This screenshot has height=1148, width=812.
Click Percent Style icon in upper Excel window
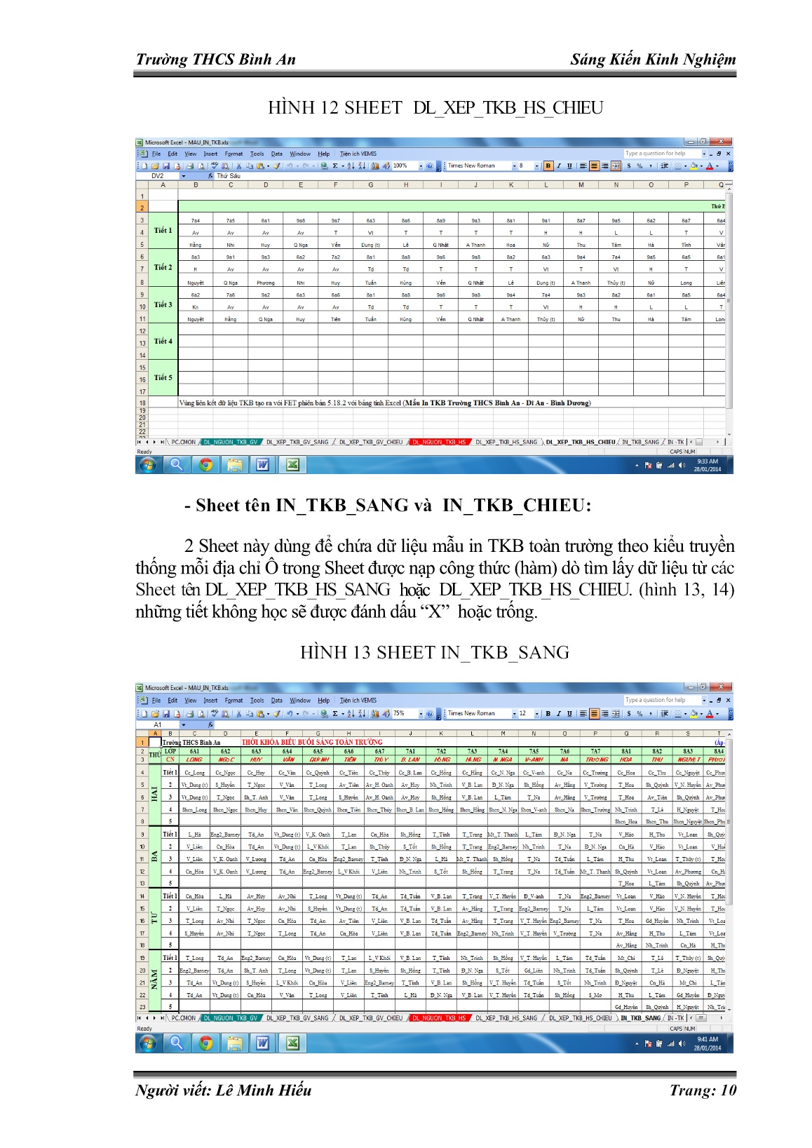pos(640,166)
